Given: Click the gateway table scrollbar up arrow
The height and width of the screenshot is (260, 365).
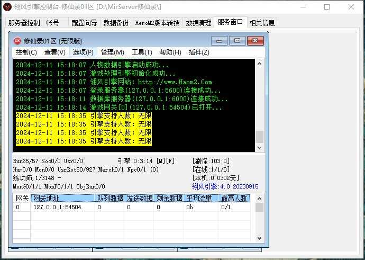Looking at the screenshot, I should (259, 199).
